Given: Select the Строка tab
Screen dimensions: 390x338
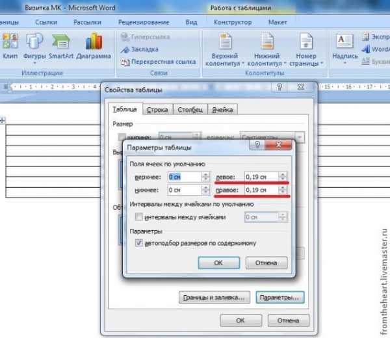Looking at the screenshot, I should point(157,110).
